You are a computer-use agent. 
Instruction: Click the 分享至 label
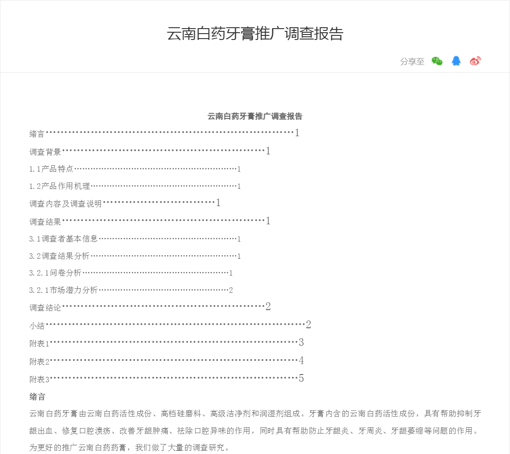(412, 62)
